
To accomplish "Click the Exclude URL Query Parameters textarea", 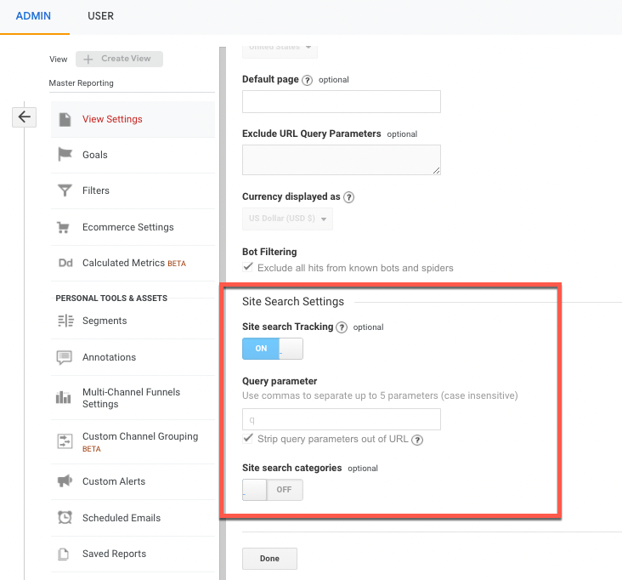I will click(x=342, y=160).
